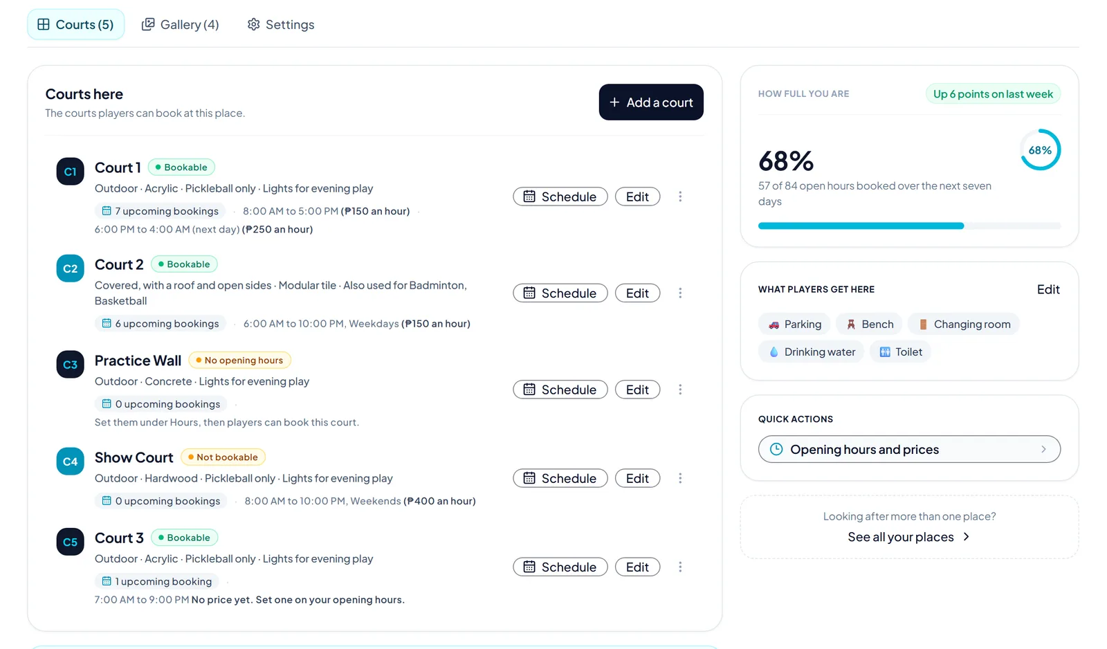Click the Bookable status badge on Court 1
Viewport: 1107px width, 649px height.
(181, 167)
